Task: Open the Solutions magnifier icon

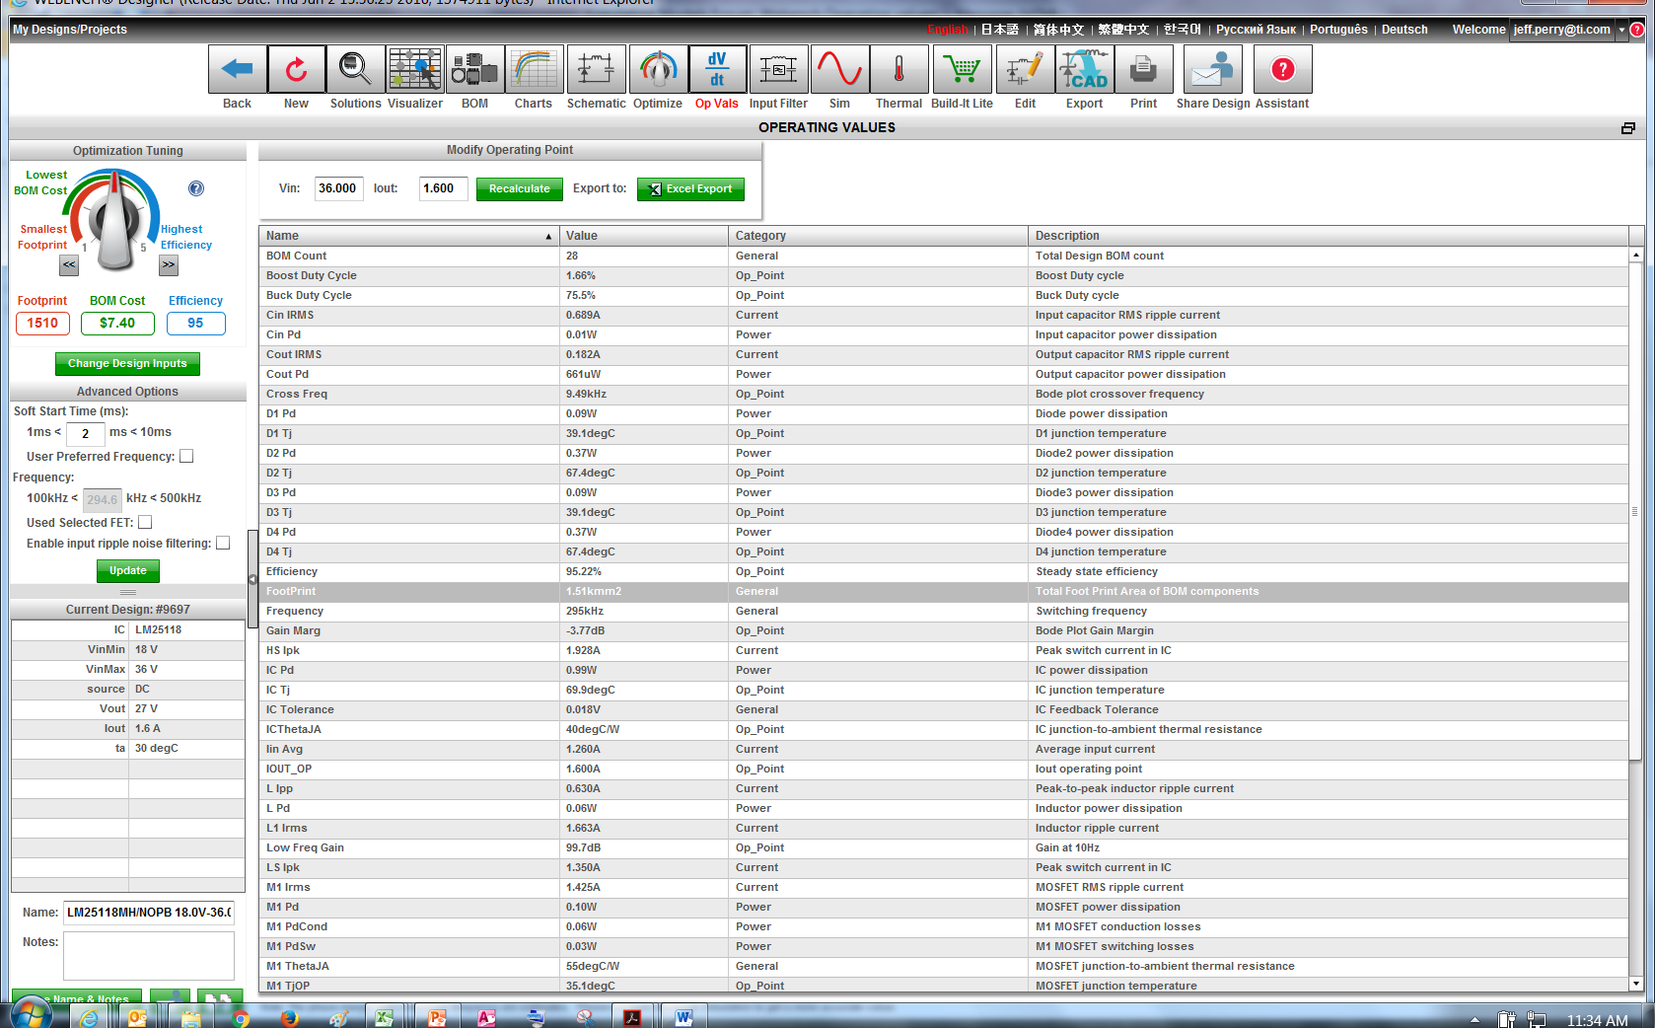Action: point(355,69)
